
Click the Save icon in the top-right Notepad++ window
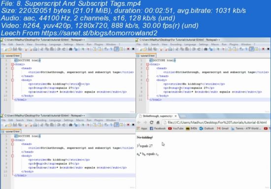(x=150, y=49)
